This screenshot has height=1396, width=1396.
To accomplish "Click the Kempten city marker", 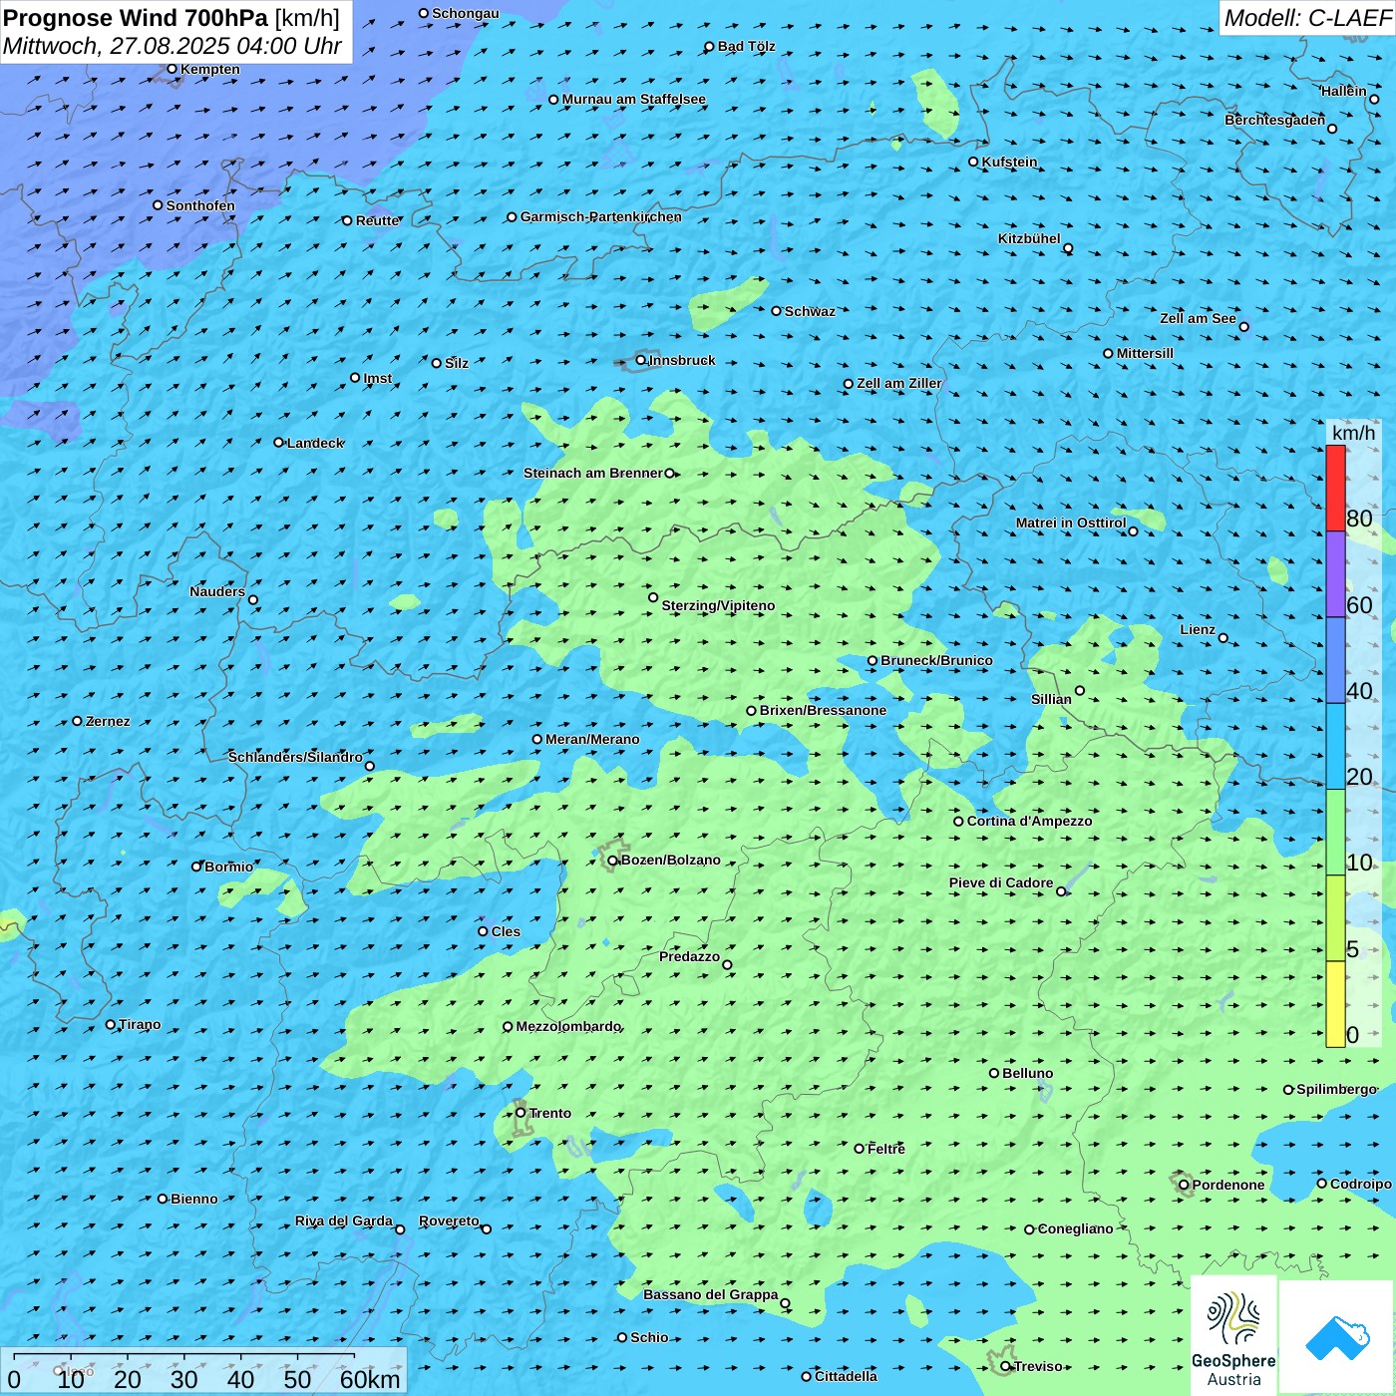I will [x=172, y=69].
